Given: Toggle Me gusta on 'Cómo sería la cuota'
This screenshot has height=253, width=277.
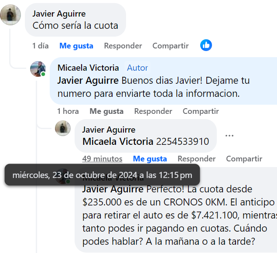Looking at the screenshot, I should tap(76, 46).
